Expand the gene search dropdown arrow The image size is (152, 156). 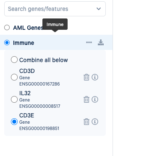tap(99, 9)
